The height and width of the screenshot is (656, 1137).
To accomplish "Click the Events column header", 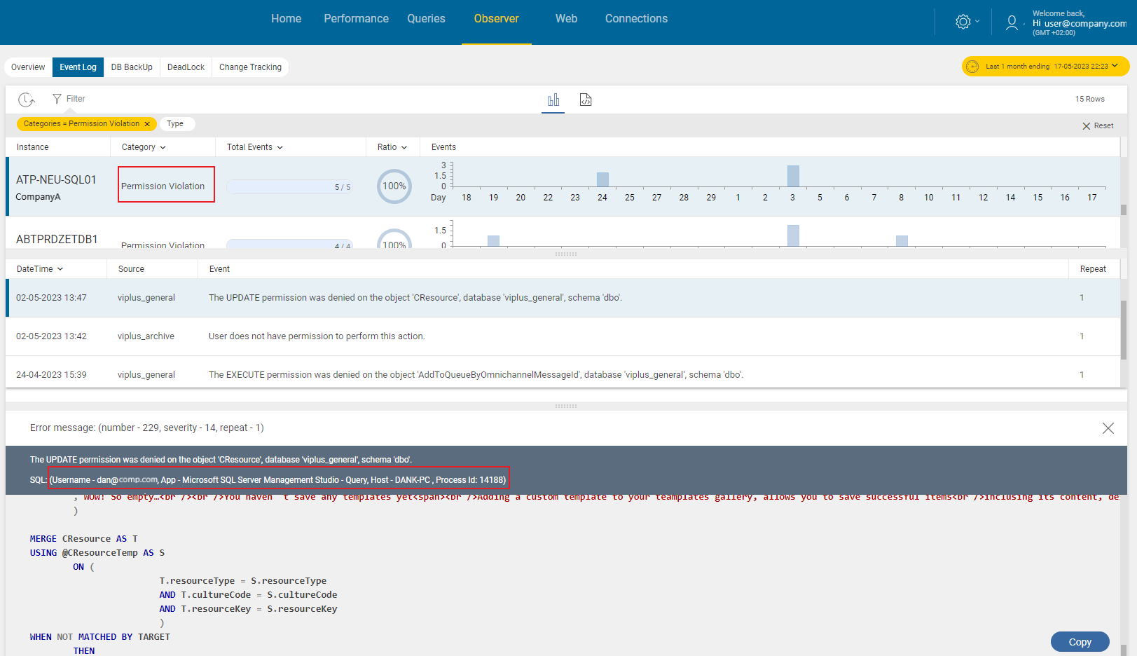I will (443, 147).
